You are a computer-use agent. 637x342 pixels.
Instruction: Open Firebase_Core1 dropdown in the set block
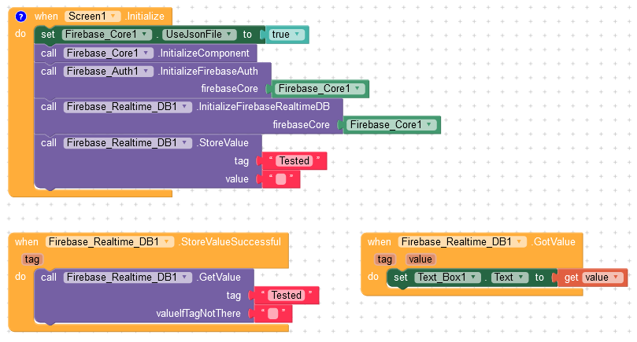point(107,35)
